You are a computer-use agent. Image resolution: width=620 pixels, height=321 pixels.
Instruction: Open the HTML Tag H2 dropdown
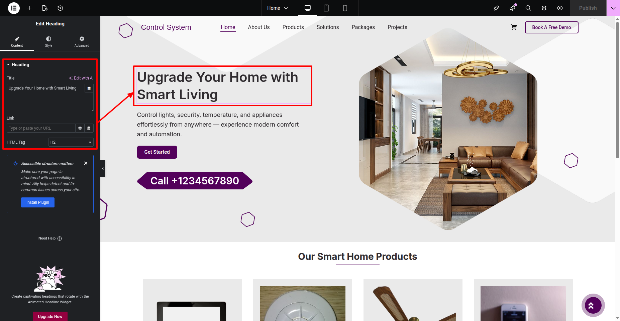71,142
